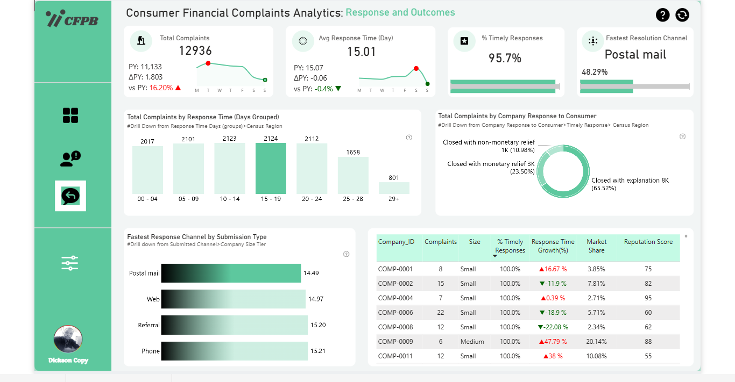Click the Dickson Copy profile picture

pyautogui.click(x=68, y=340)
